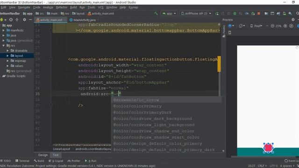Open the Project Structure icon in toolbar
Viewport: 299px width, 168px height.
[x=266, y=14]
